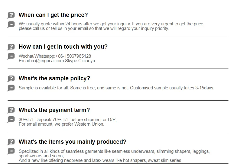The image size is (237, 167).
Task: Click the Western Union payment preference line
Action: [61, 124]
